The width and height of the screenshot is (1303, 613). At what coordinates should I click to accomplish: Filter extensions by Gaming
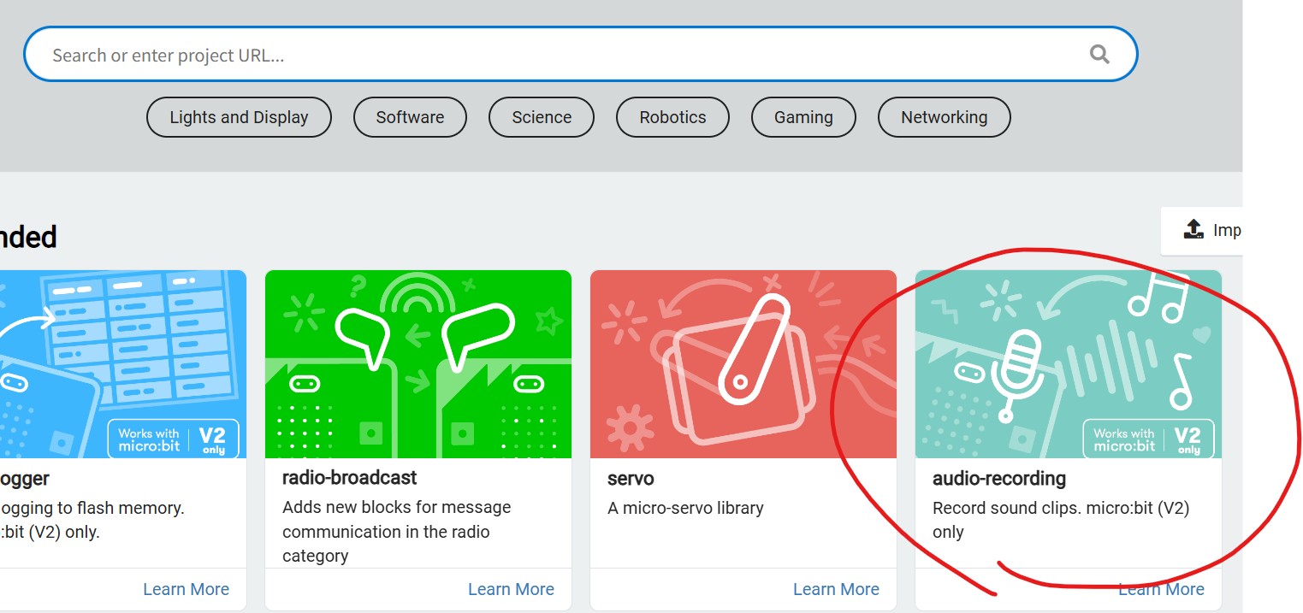[803, 117]
